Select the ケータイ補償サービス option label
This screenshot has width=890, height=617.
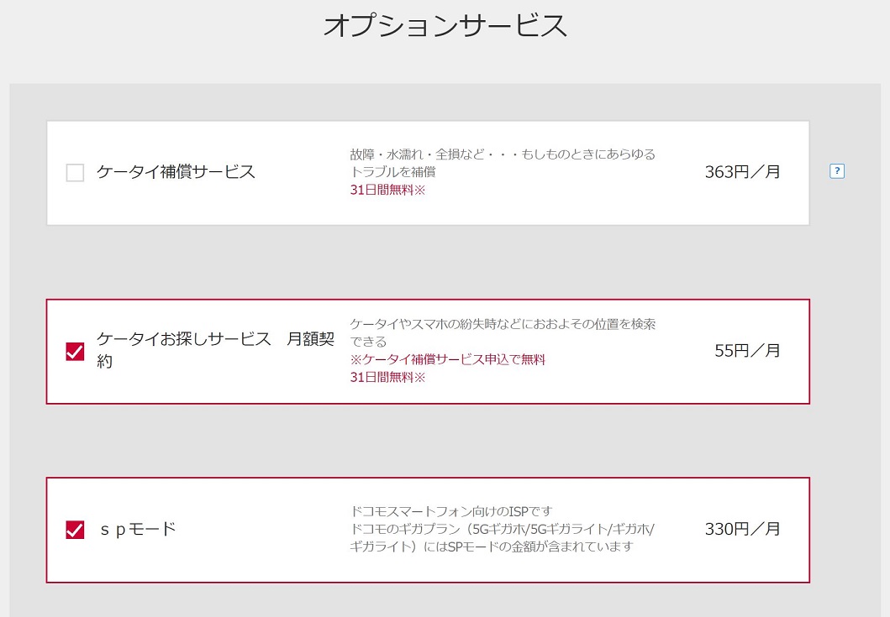176,172
